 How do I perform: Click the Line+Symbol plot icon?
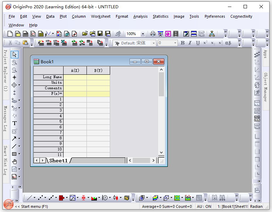51,198
